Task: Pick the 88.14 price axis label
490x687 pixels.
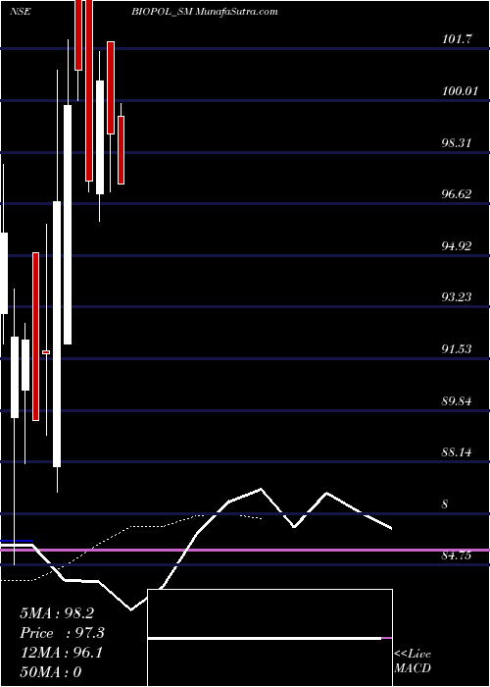Action: 457,452
